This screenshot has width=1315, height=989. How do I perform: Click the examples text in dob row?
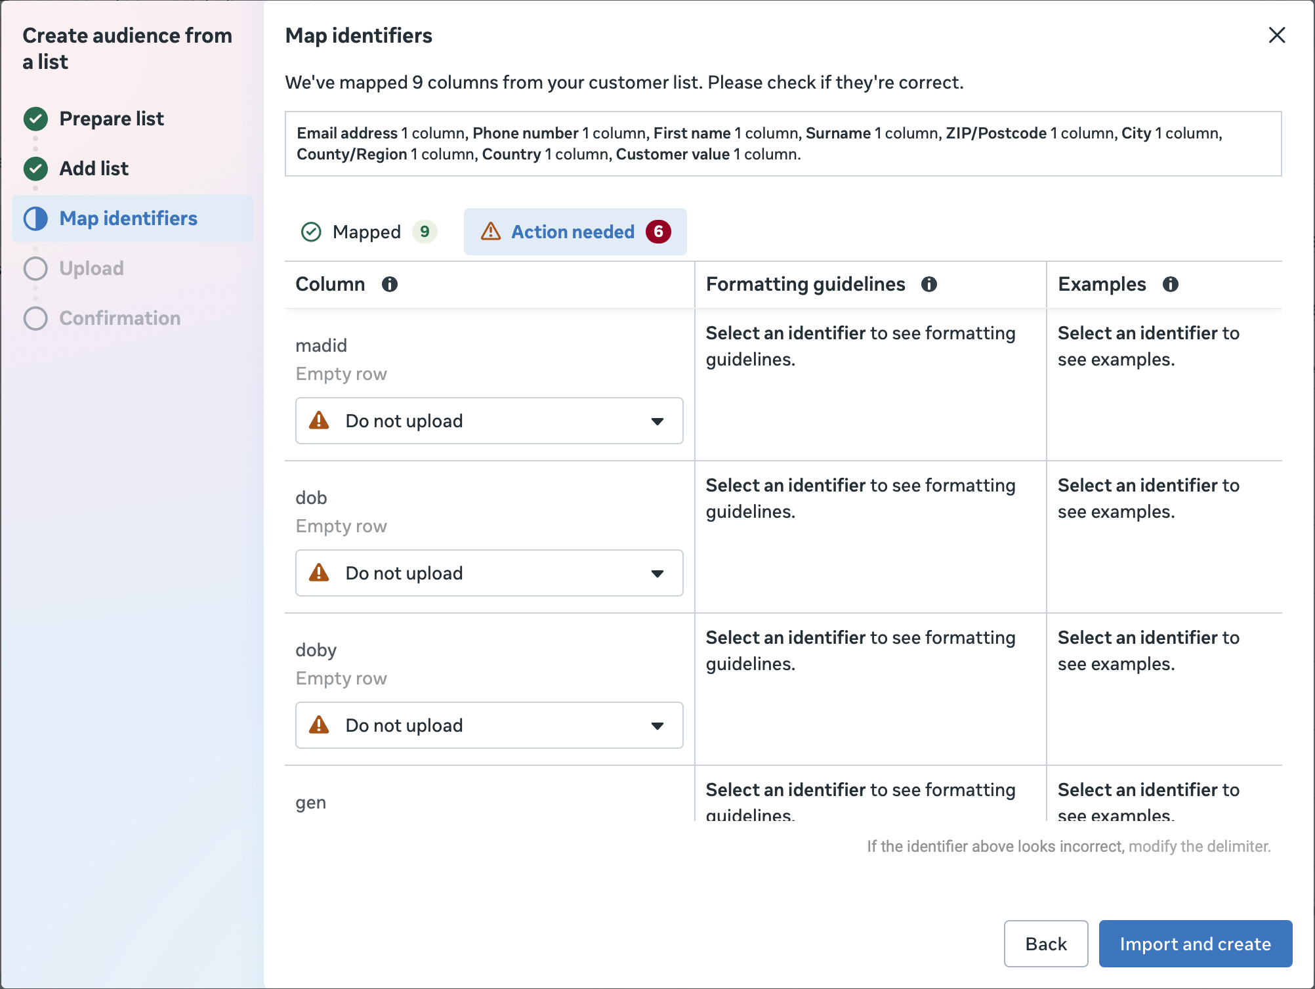(1149, 499)
